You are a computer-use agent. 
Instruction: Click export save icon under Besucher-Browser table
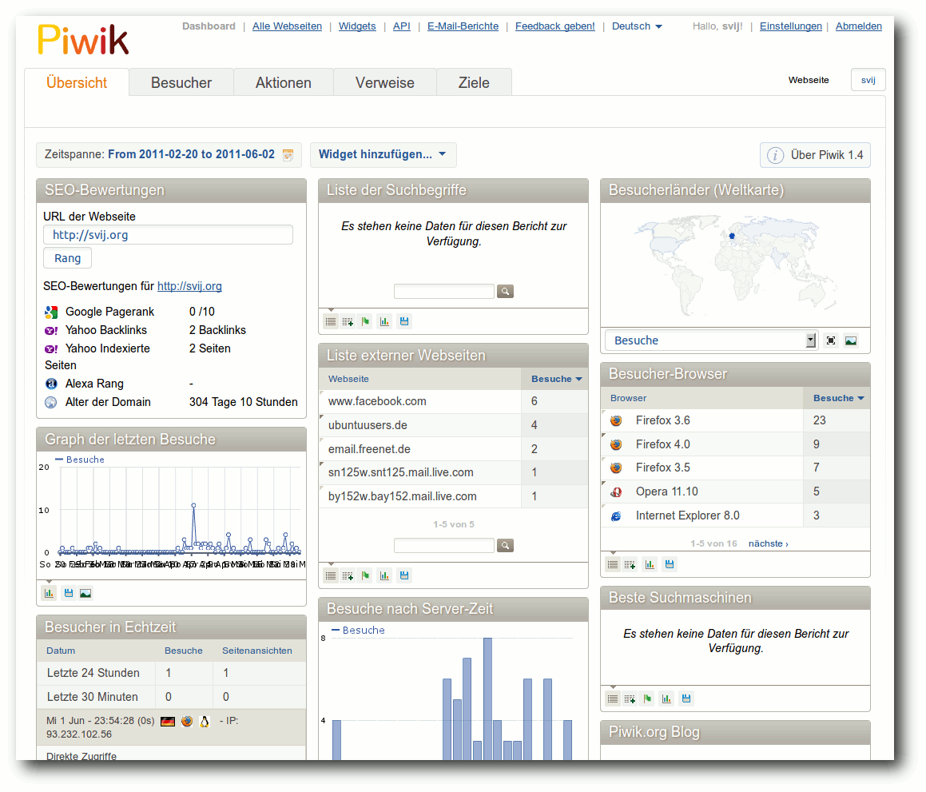pos(669,564)
